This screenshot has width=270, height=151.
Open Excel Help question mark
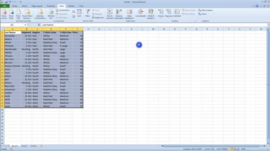[x=257, y=6]
